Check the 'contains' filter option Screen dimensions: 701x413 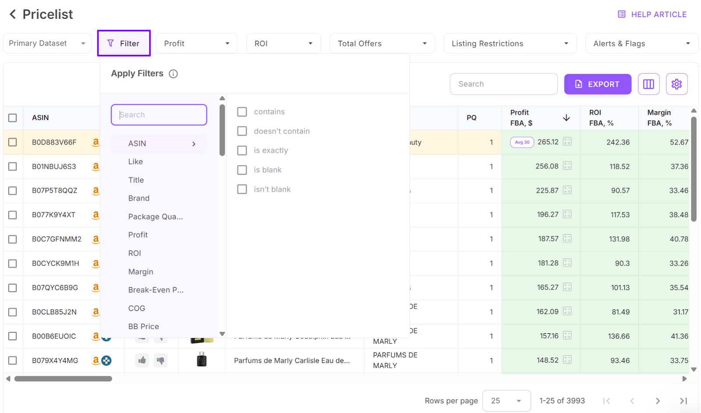[242, 112]
